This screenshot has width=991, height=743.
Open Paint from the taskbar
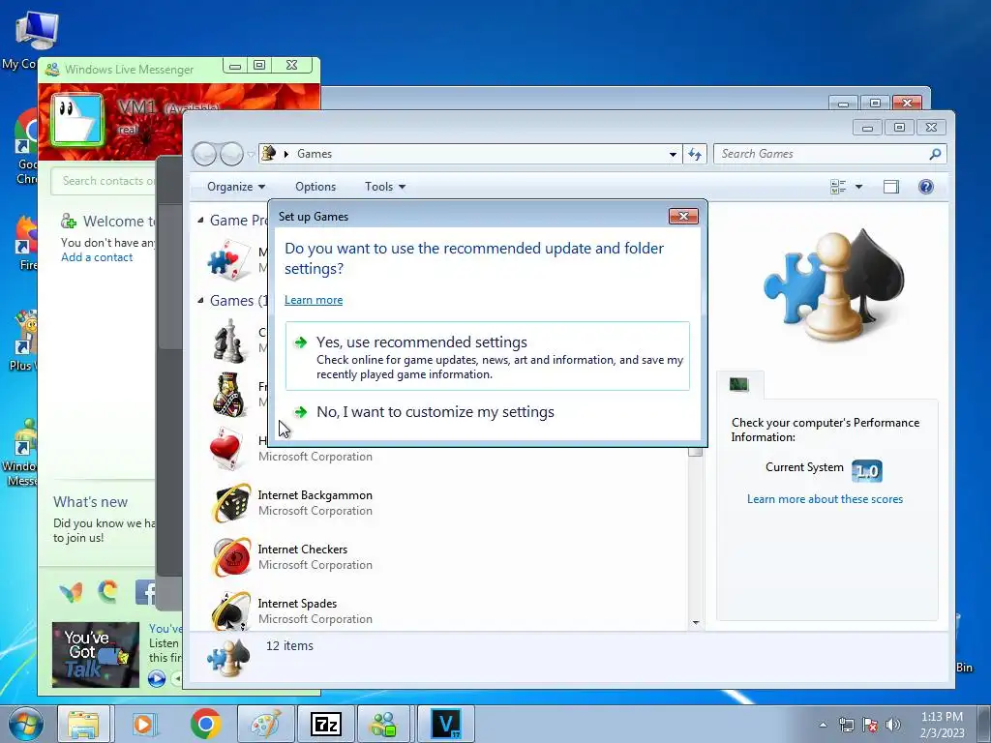click(265, 724)
